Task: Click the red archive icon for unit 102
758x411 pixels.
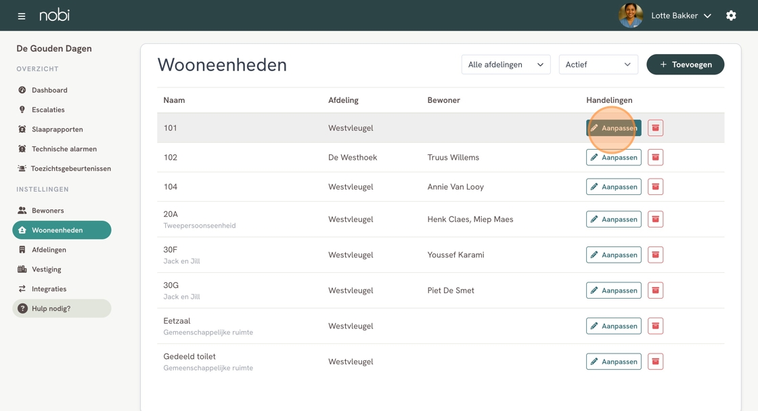Action: (655, 157)
